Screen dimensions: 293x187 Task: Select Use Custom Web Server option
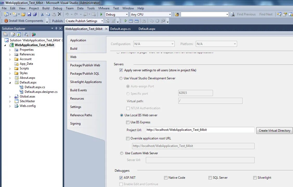(x=122, y=153)
